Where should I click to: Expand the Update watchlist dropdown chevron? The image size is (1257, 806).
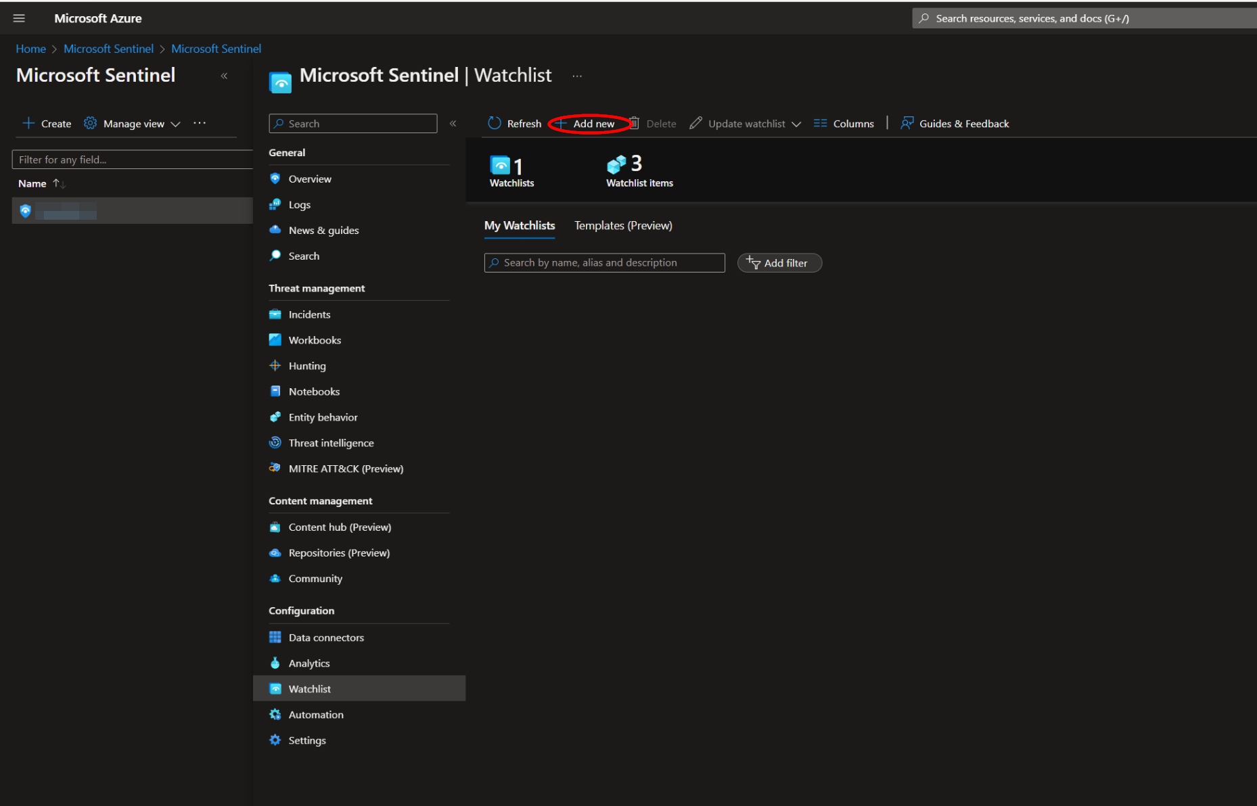pos(796,124)
